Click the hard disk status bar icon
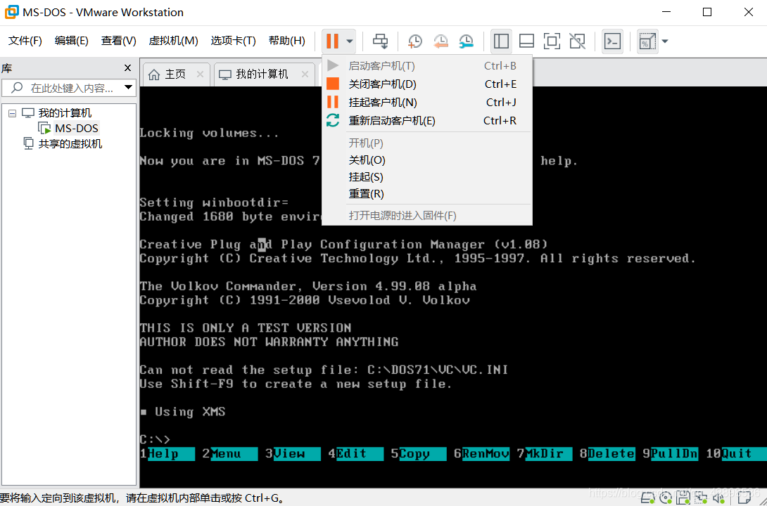This screenshot has height=506, width=767. click(647, 498)
